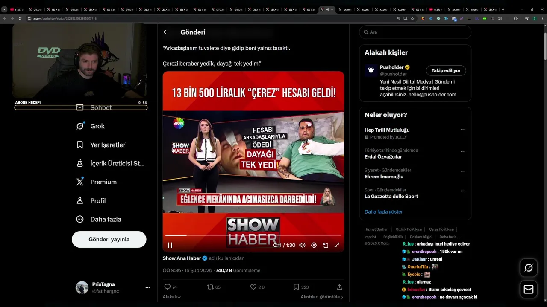Bookmark page with the star icon
This screenshot has height=307, width=547.
[412, 18]
